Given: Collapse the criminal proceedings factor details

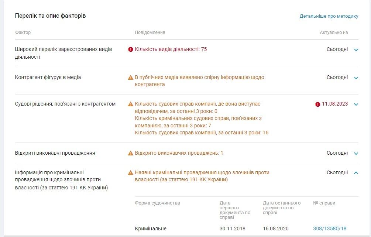Looking at the screenshot, I should (x=355, y=172).
